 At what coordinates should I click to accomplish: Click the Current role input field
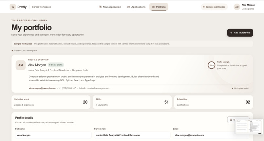click(132, 135)
